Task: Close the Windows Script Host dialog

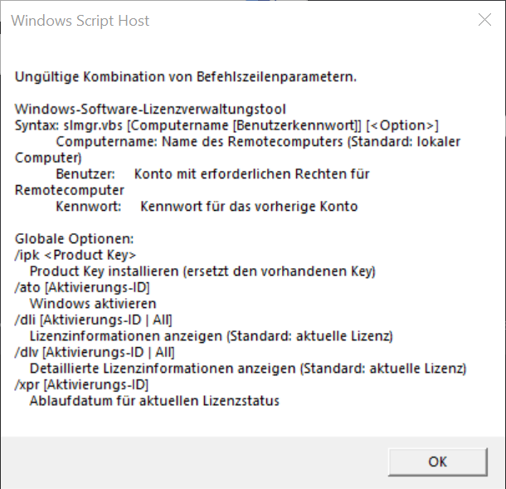Action: 484,20
